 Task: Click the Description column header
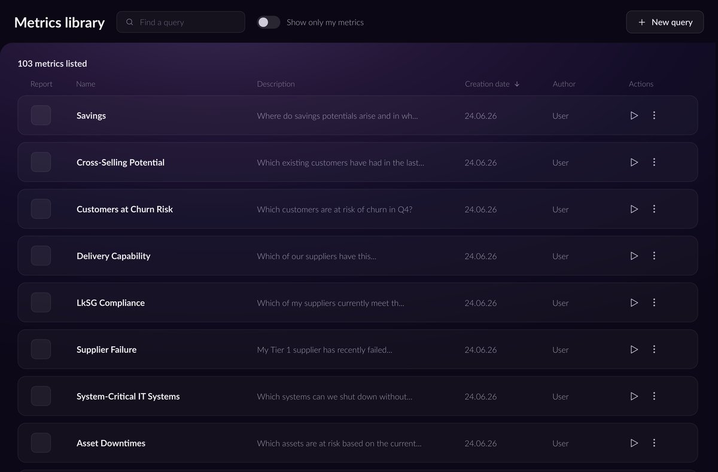[x=276, y=84]
